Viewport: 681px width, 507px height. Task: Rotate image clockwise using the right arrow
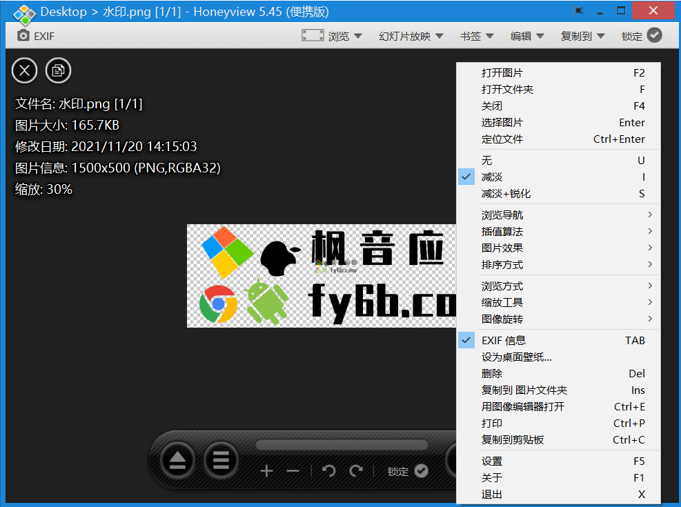(x=357, y=471)
